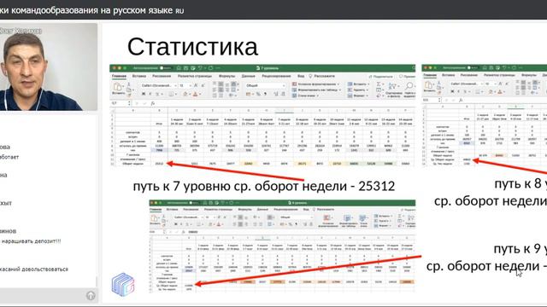Viewport: 547px width, 307px height.
Task: Expand Условное форматирование in 7 уровень window
Action: (315, 84)
